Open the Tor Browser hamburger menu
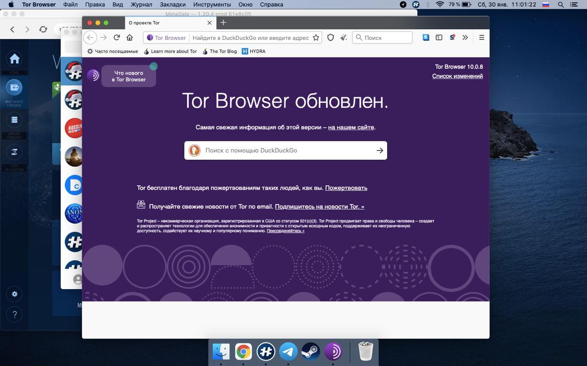The height and width of the screenshot is (366, 587). [482, 38]
